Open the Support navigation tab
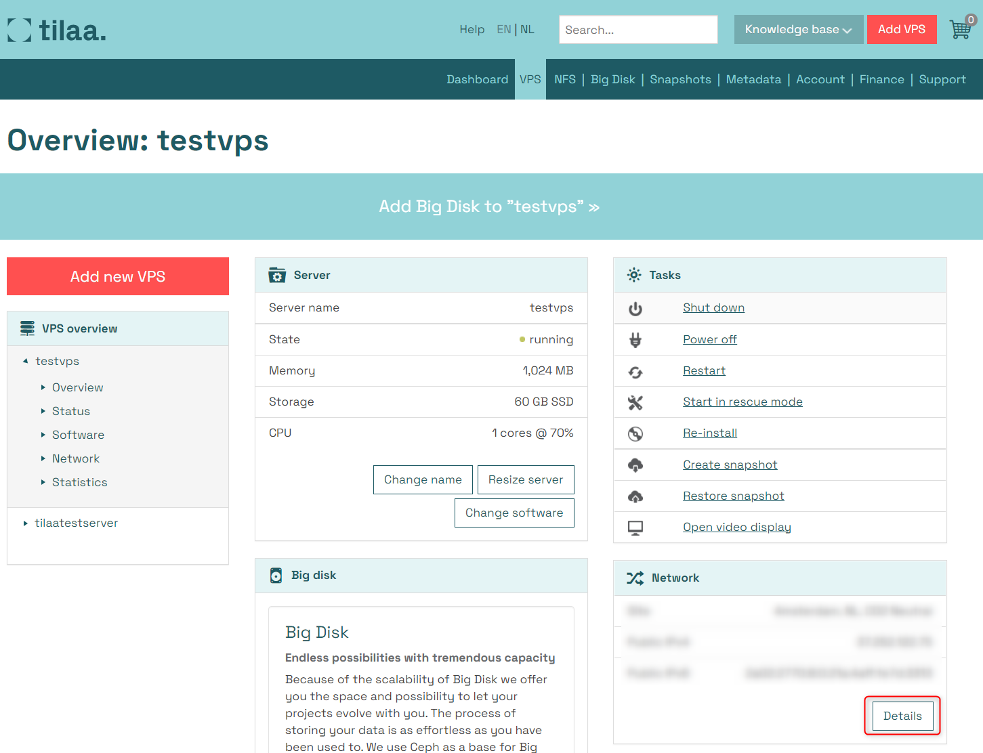 (x=942, y=79)
